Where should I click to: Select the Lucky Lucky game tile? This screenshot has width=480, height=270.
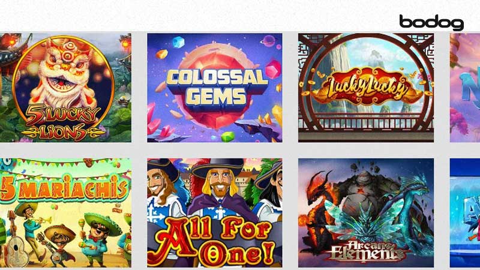pos(366,88)
